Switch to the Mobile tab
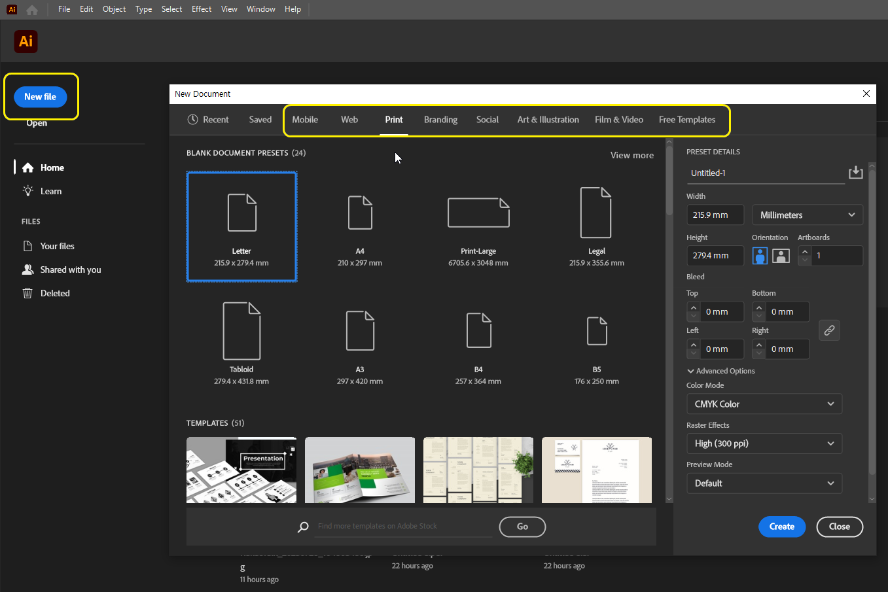The image size is (888, 592). (305, 120)
